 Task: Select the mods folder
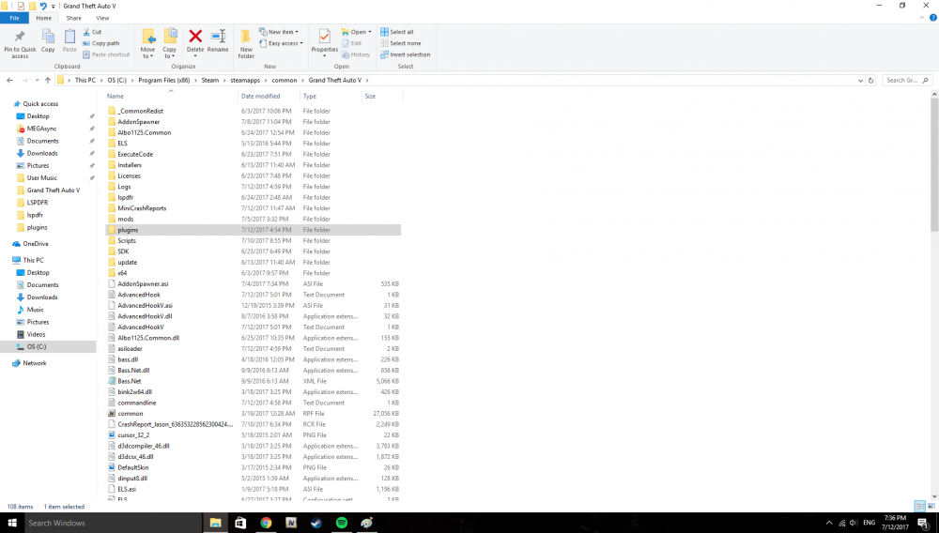[x=125, y=219]
